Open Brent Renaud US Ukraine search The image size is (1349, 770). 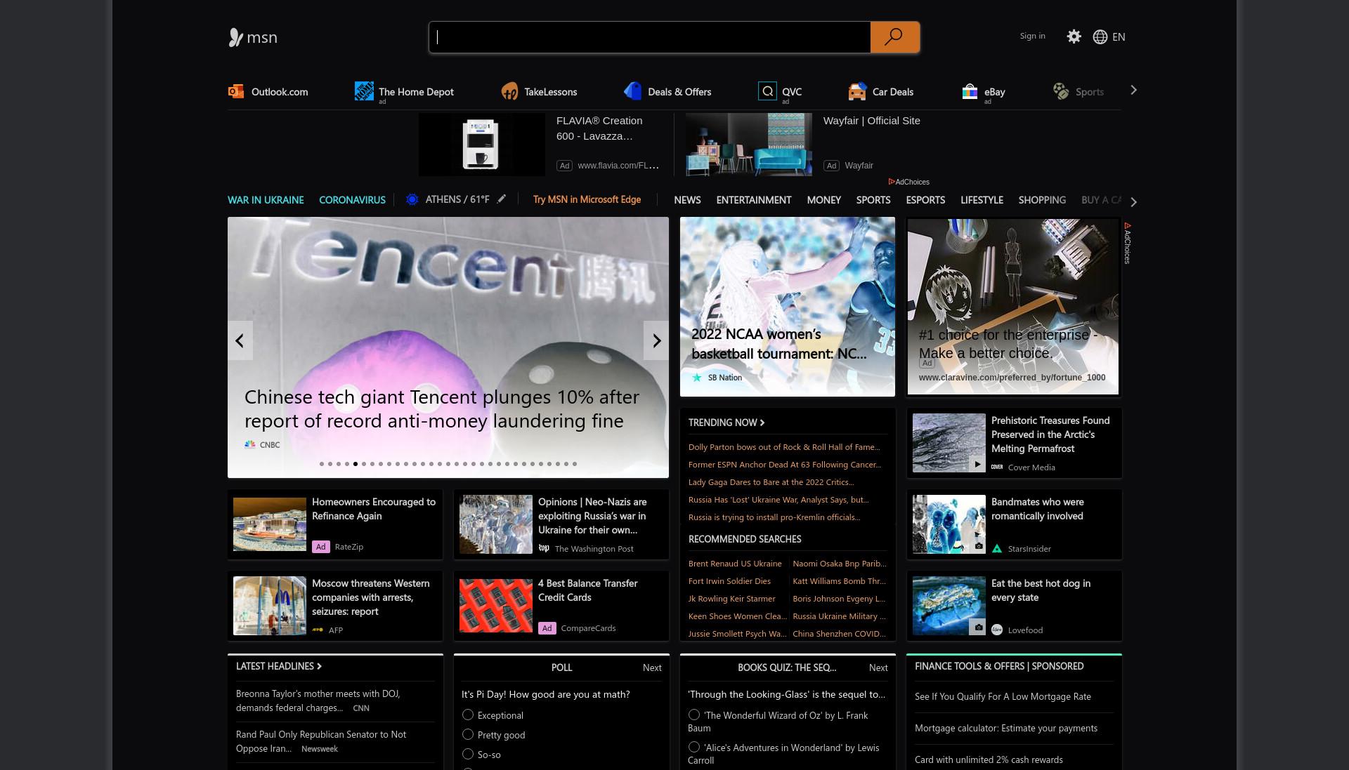click(735, 564)
